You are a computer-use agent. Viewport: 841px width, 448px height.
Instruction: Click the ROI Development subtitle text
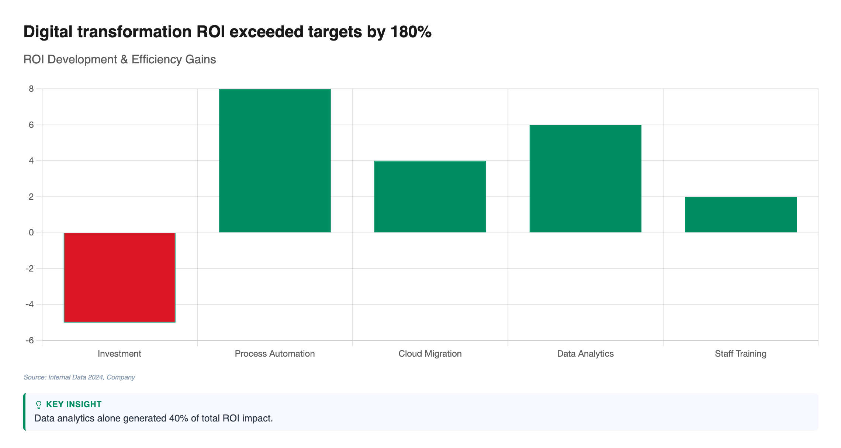point(120,59)
